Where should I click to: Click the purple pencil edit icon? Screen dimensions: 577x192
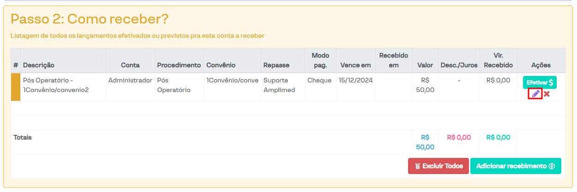pyautogui.click(x=535, y=94)
